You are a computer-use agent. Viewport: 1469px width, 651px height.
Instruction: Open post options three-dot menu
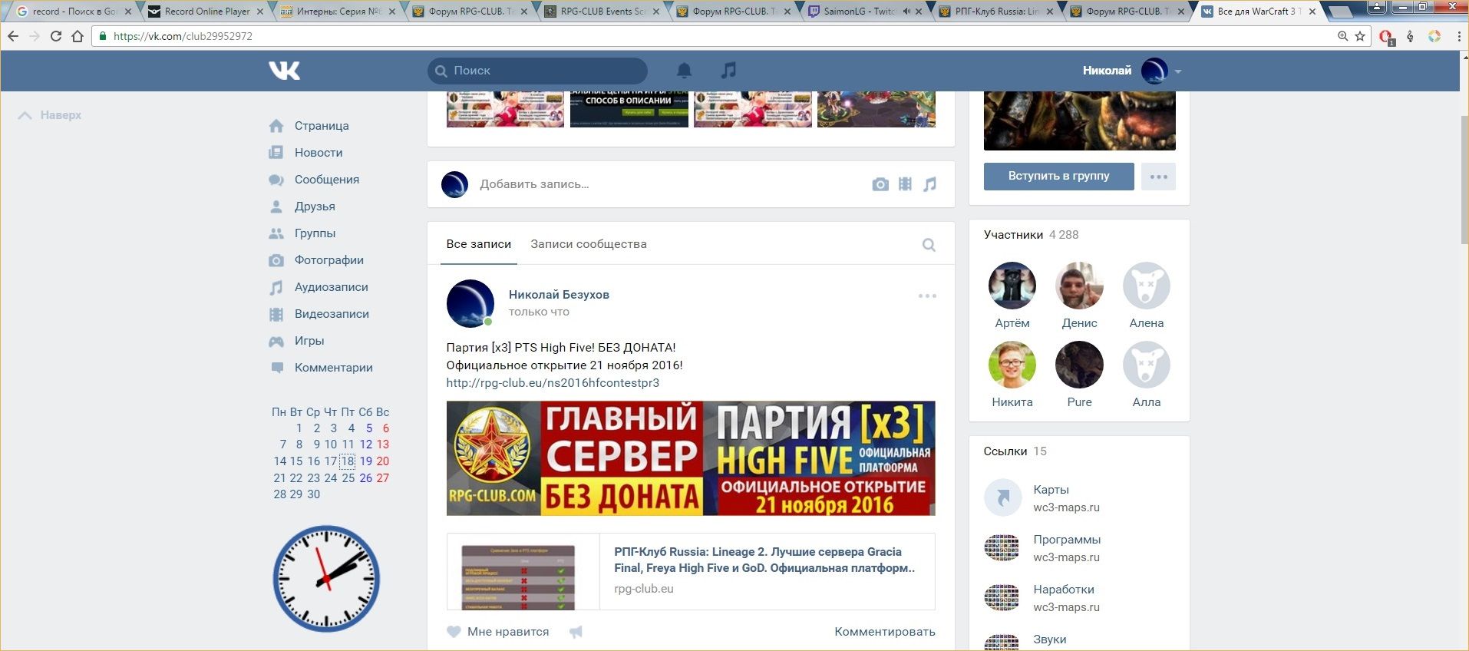tap(927, 296)
